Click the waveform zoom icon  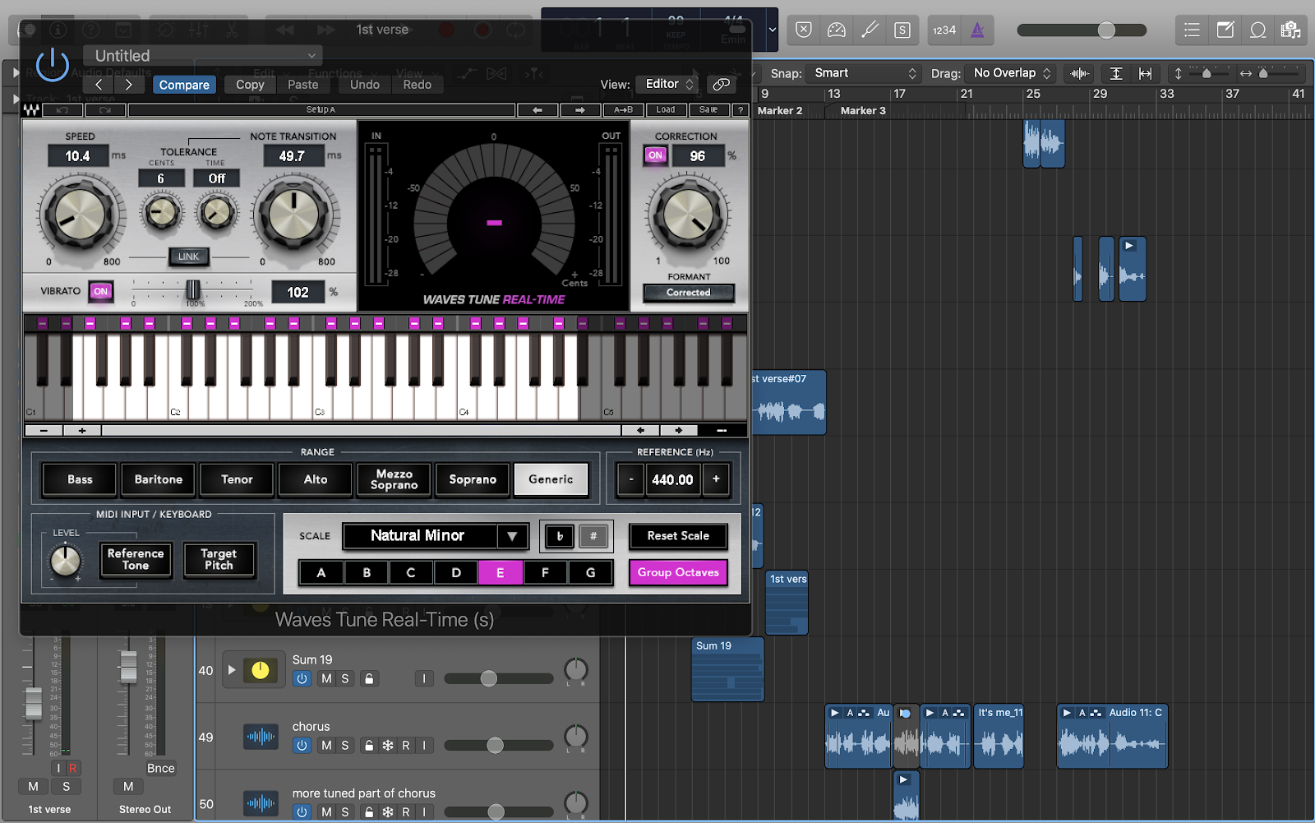(x=1080, y=73)
